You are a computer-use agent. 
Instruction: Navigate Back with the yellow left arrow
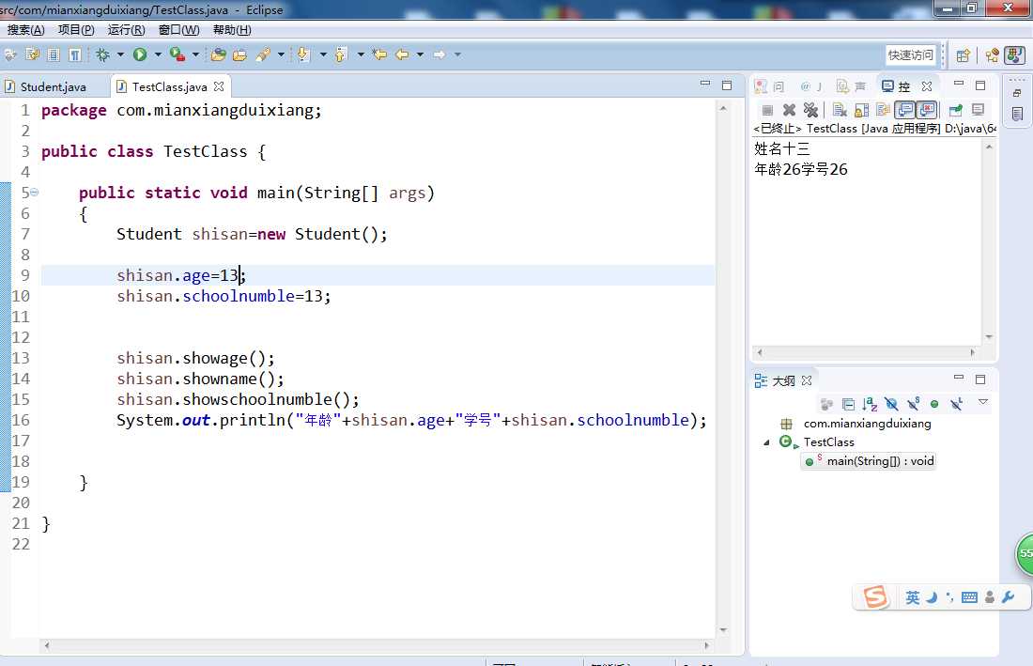(402, 54)
